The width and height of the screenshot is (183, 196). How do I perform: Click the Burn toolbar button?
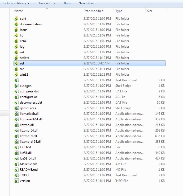tap(67, 3)
